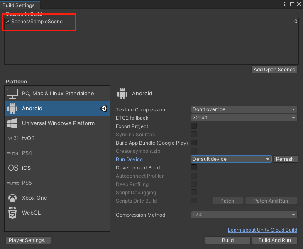Open the Texture Compression dropdown

coord(244,109)
